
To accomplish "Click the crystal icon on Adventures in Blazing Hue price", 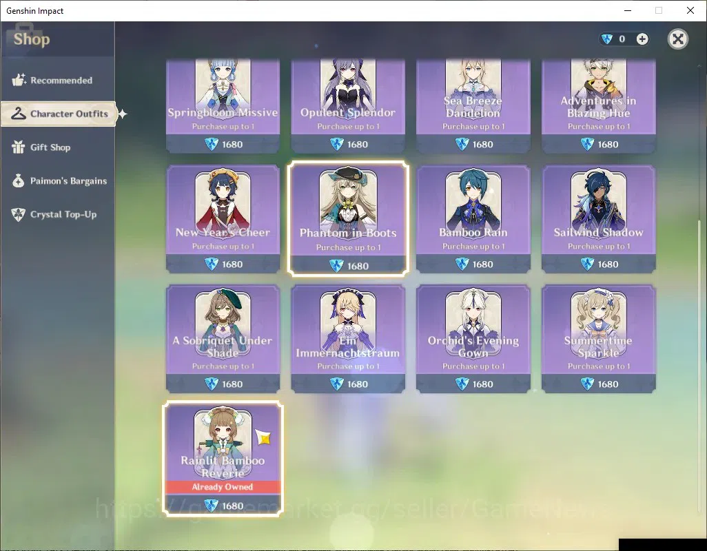I will pos(587,144).
